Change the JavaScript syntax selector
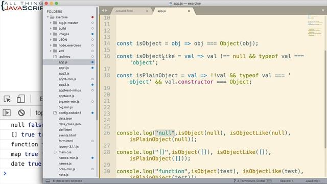This screenshot has width=327, height=184. coord(312,181)
